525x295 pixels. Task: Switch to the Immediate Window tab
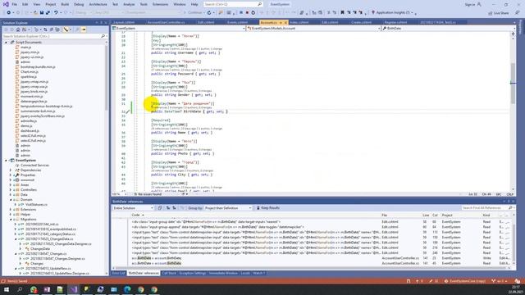pyautogui.click(x=223, y=273)
